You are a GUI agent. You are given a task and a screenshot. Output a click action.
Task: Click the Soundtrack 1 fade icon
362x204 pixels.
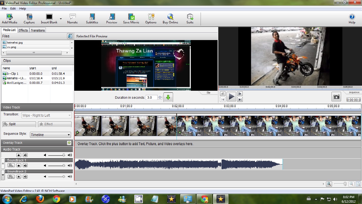point(11,165)
